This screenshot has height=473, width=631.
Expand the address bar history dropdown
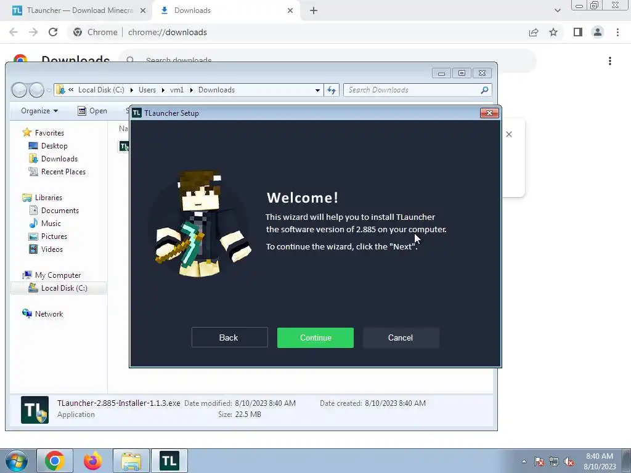317,90
